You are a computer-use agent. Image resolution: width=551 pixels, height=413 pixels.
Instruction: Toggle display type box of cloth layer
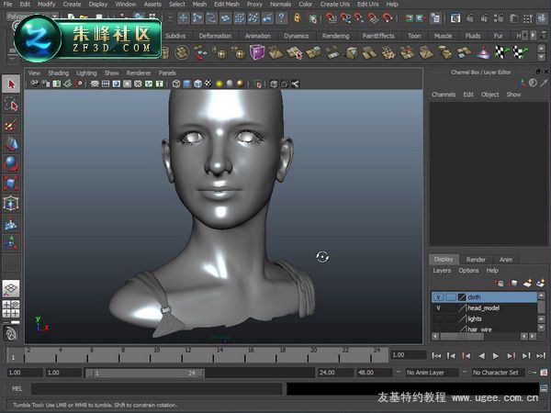[x=451, y=297]
